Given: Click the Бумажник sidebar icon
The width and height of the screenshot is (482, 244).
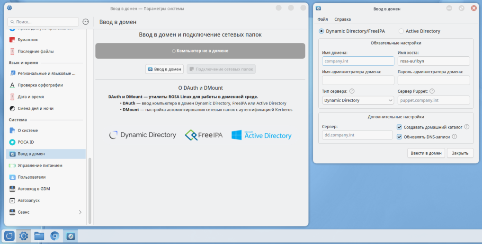Looking at the screenshot, I should [x=12, y=40].
